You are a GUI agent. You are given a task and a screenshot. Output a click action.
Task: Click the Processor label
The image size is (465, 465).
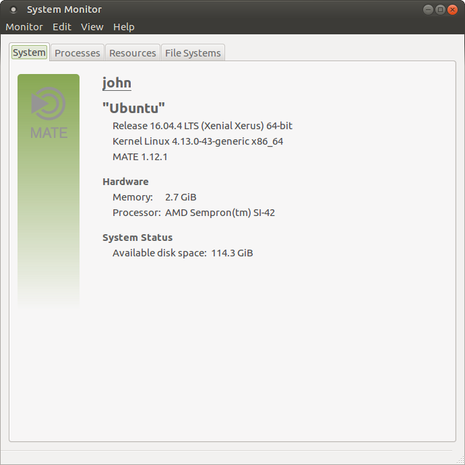tap(137, 213)
